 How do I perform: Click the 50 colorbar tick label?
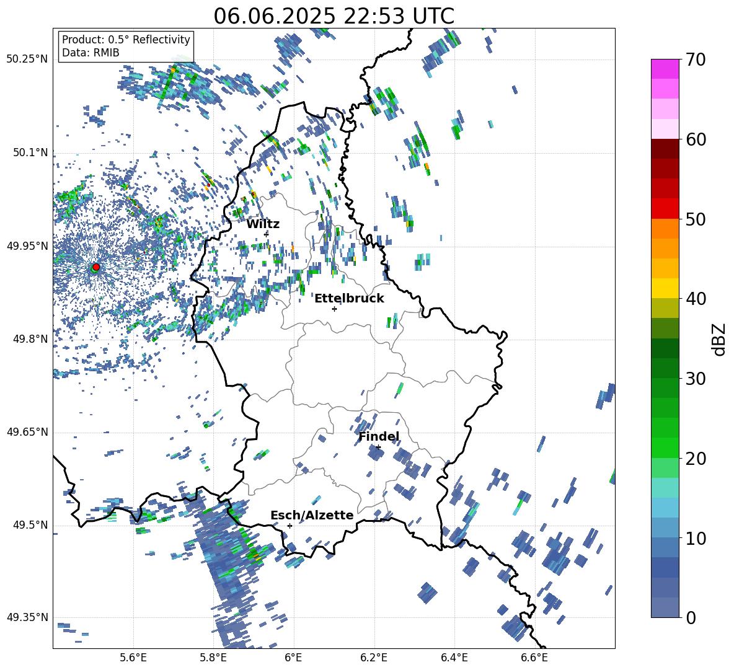point(695,219)
